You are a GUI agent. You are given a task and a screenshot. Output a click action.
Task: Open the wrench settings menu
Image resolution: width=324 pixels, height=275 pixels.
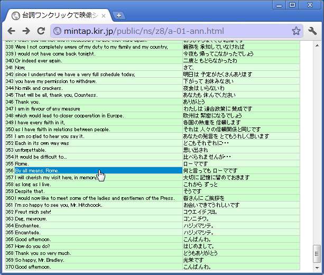coord(312,31)
